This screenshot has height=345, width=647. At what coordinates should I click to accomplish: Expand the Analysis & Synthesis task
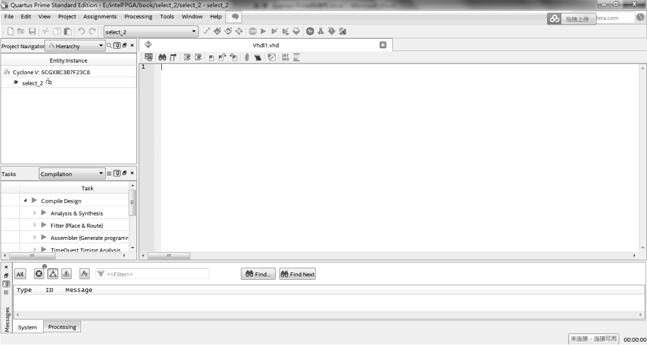point(35,213)
